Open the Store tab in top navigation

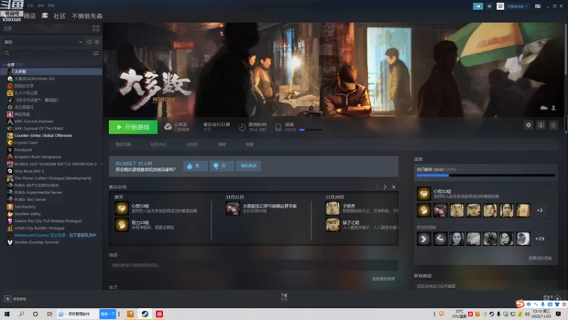(30, 16)
